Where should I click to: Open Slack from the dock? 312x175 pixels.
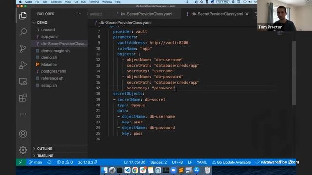143,170
